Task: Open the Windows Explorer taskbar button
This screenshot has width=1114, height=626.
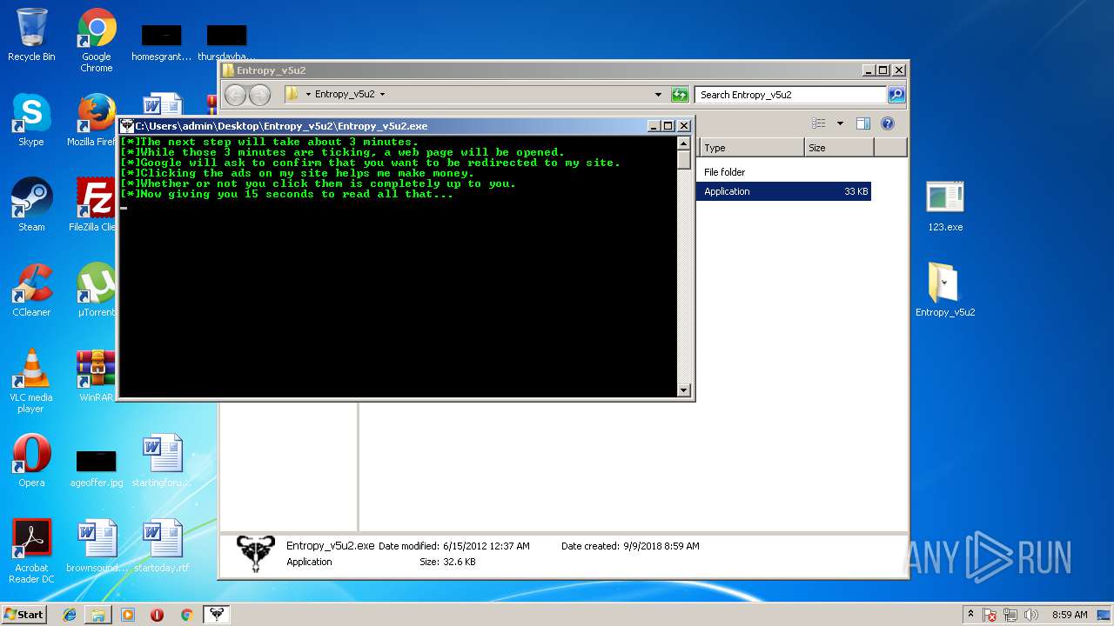Action: pyautogui.click(x=98, y=615)
